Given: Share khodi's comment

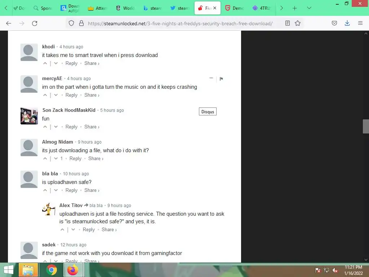Looking at the screenshot, I should pos(92,63).
